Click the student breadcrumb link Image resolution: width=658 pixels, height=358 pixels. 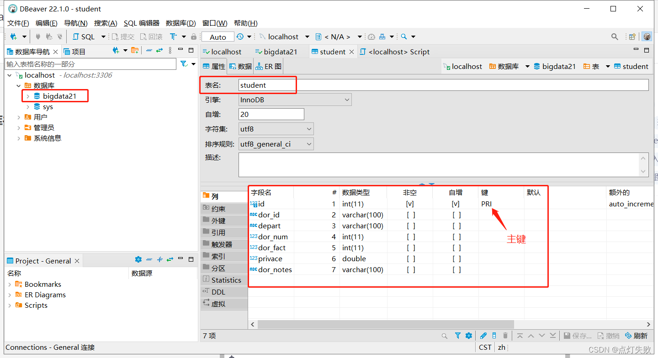[x=631, y=66]
